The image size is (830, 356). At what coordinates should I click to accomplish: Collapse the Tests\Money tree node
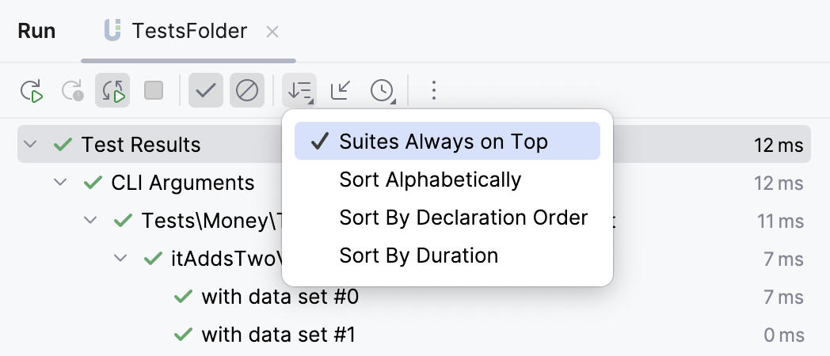click(x=90, y=221)
